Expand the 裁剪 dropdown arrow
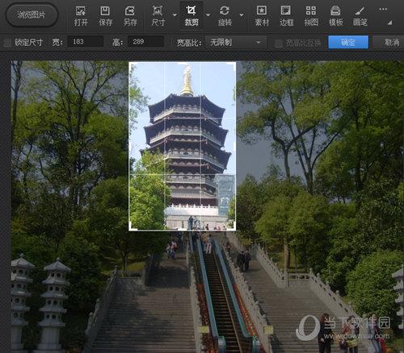Image resolution: width=404 pixels, height=353 pixels. 208,15
